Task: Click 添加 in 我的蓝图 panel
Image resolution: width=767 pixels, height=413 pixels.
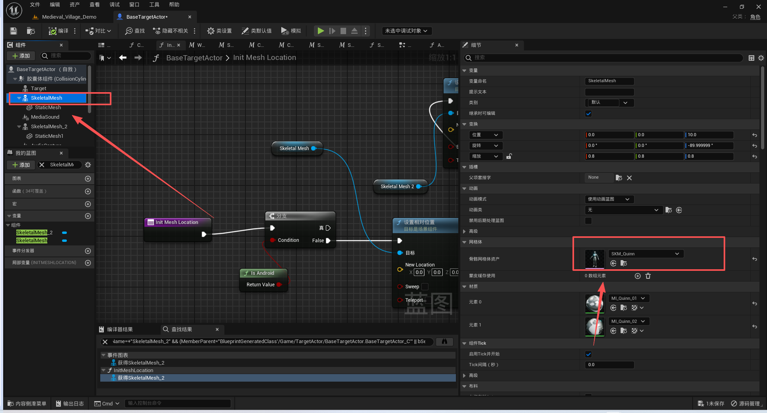Action: (x=21, y=165)
